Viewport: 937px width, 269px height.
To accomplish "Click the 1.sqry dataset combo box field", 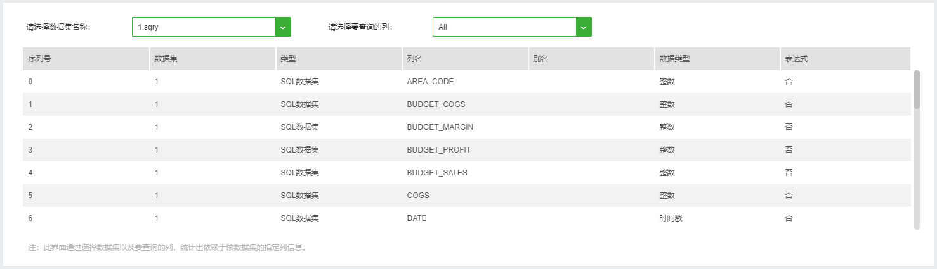I will tap(203, 27).
